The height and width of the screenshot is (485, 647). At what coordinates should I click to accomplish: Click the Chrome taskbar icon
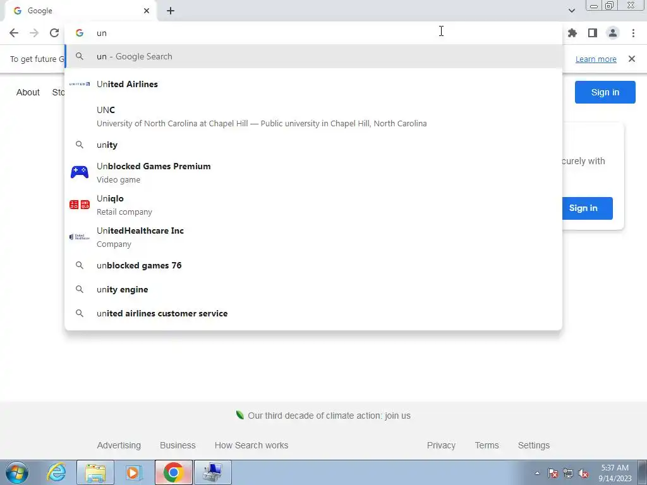pos(173,472)
